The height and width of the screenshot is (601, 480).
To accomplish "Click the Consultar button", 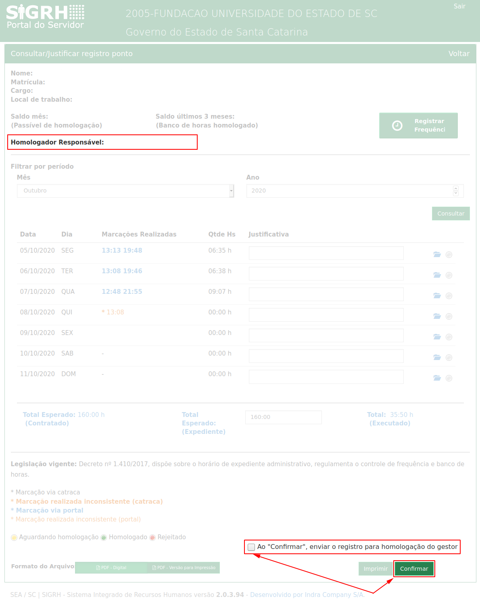I will click(x=451, y=214).
